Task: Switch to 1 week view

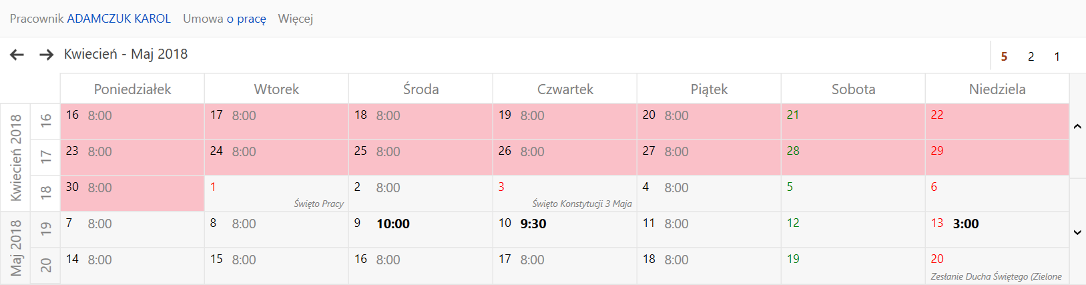Action: [x=1057, y=57]
